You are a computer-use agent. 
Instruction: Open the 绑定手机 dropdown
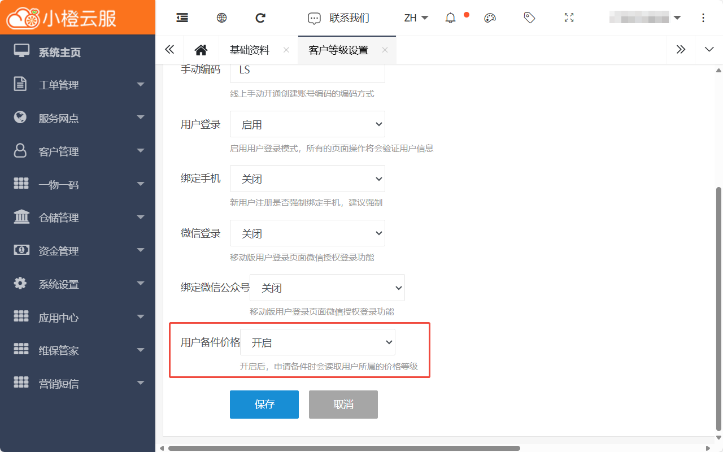pos(307,179)
